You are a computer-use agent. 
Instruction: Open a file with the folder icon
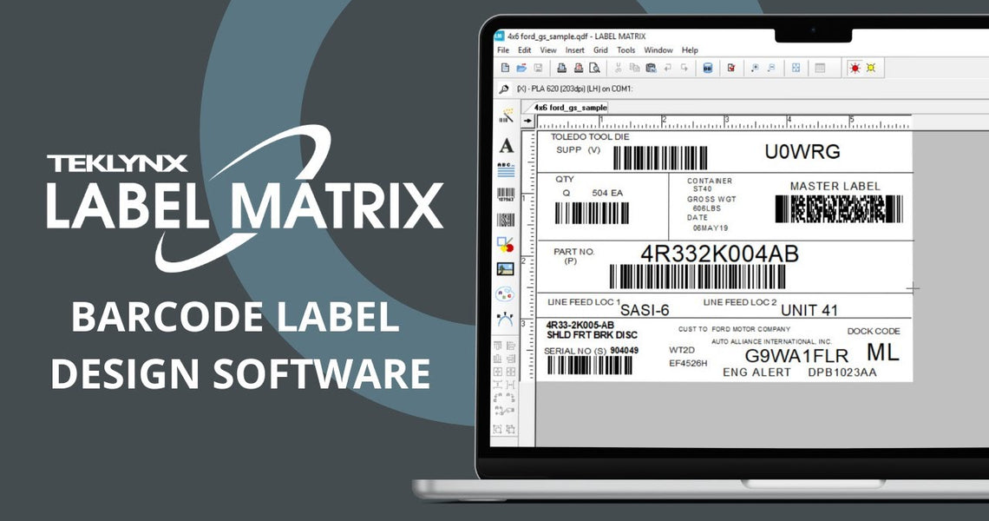point(521,68)
